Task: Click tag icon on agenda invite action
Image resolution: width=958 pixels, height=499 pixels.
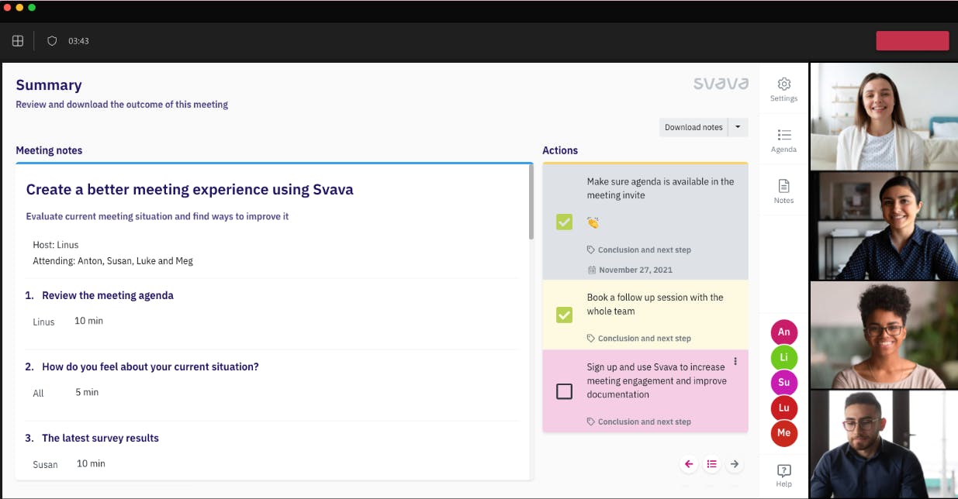Action: tap(591, 250)
